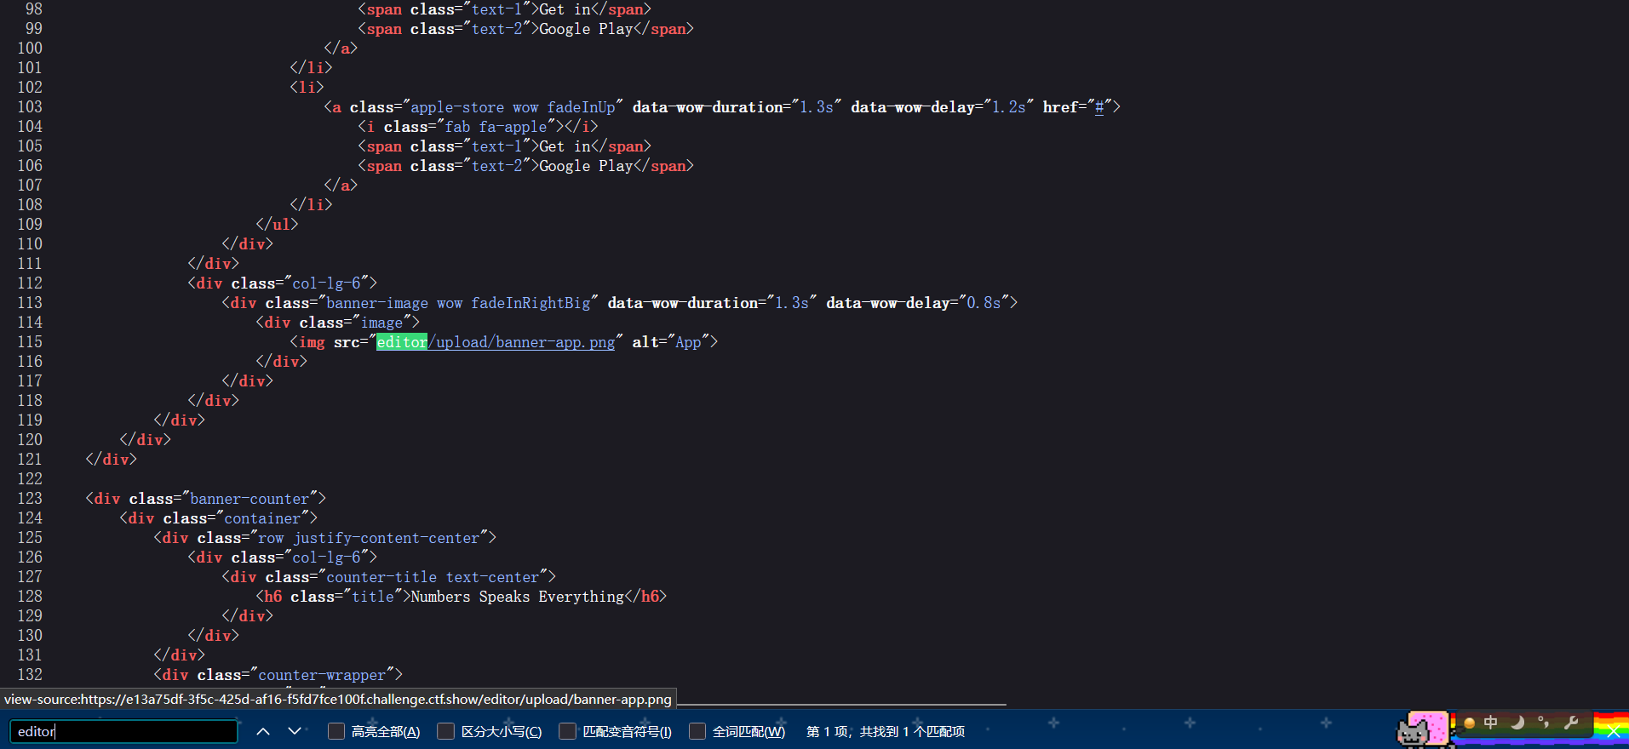Click "Google Play" text on line 106
This screenshot has width=1629, height=749.
click(586, 166)
